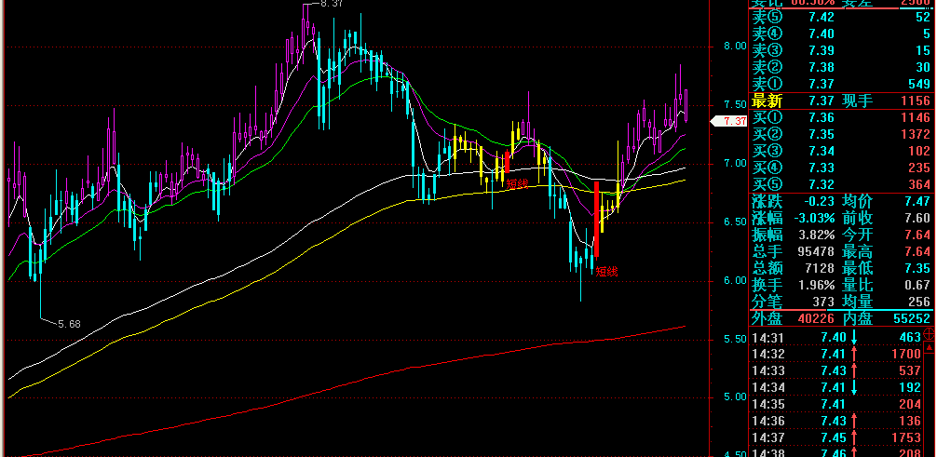Click the circled plus icon above the tick list
Screen dimensions: 937x457
[x=930, y=334]
